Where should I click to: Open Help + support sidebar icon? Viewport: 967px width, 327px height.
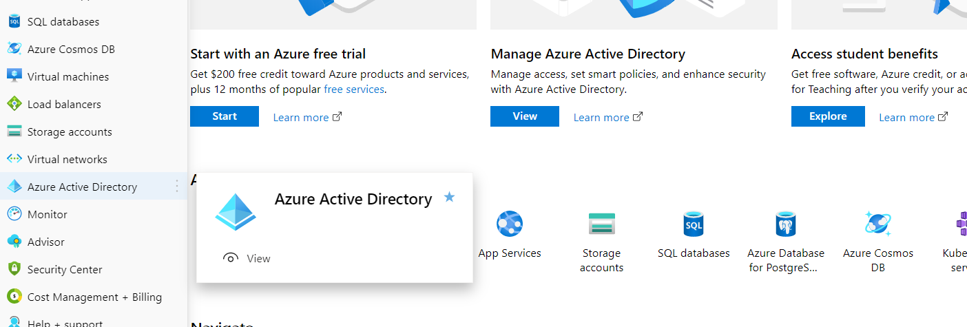pos(14,322)
